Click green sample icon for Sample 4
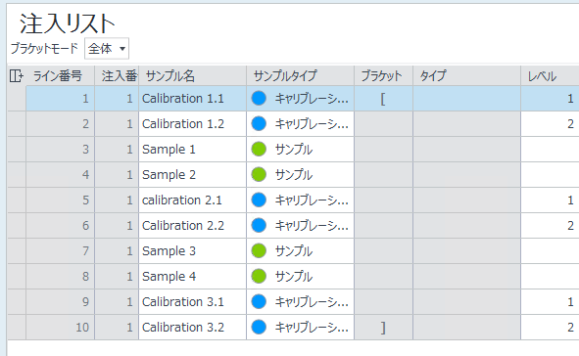579x356 pixels. click(x=259, y=277)
